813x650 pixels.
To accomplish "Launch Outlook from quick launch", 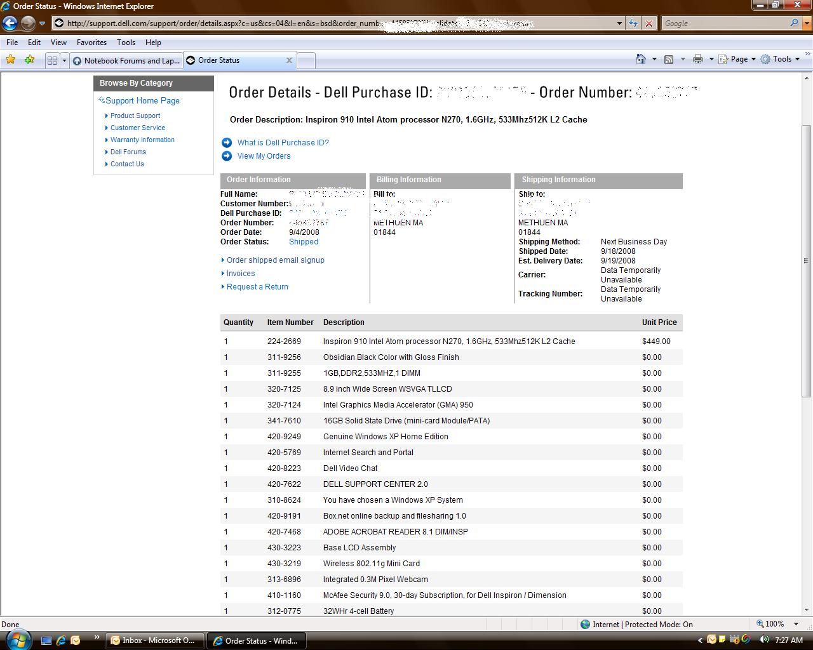I will [x=76, y=640].
